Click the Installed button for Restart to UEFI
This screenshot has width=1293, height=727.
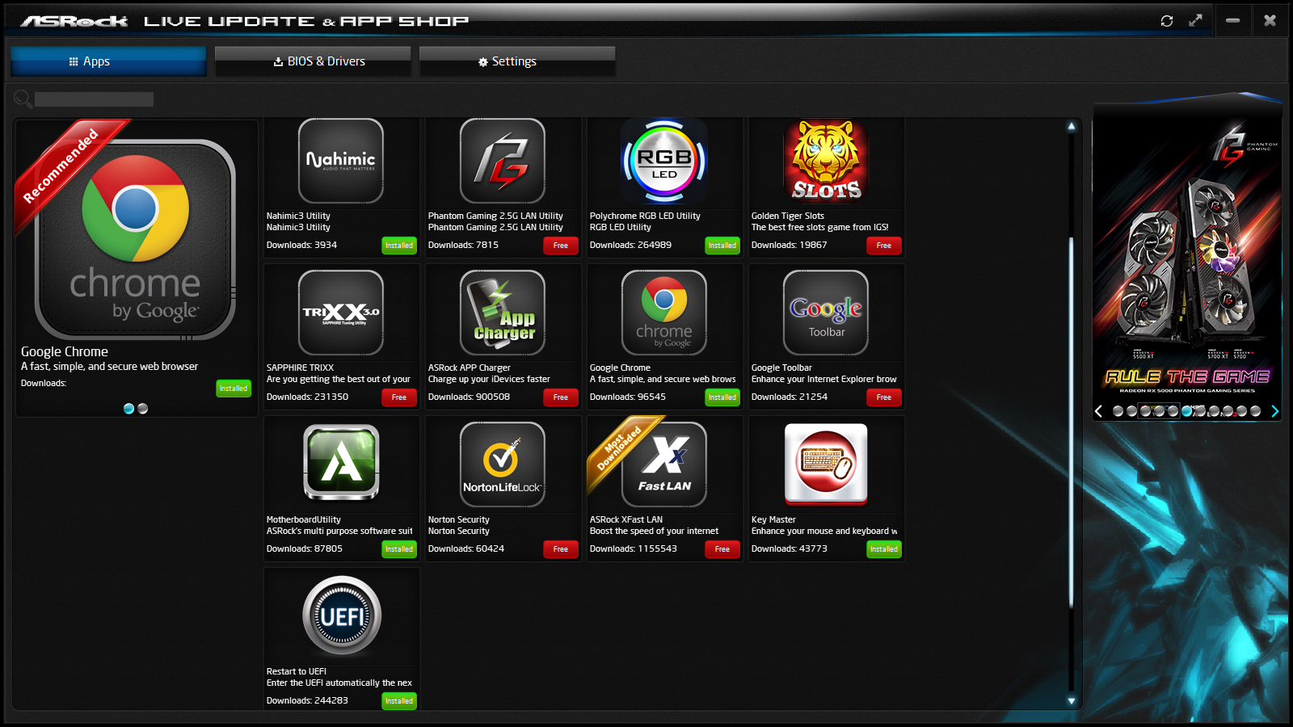click(399, 701)
